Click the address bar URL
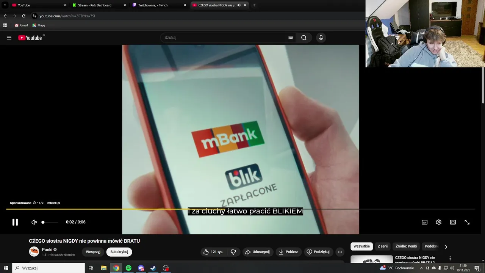 (67, 16)
